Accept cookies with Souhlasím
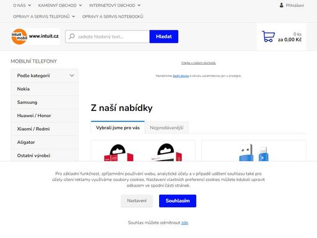 (x=178, y=201)
